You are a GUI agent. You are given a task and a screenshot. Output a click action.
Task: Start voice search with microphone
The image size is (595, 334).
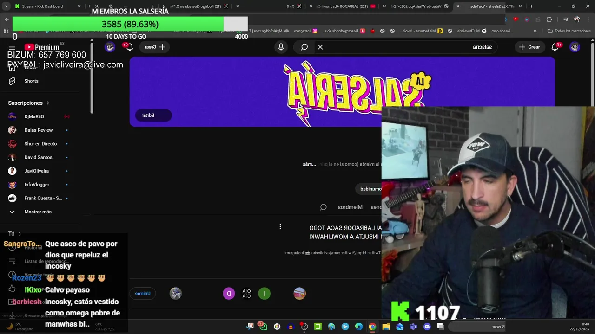click(281, 47)
